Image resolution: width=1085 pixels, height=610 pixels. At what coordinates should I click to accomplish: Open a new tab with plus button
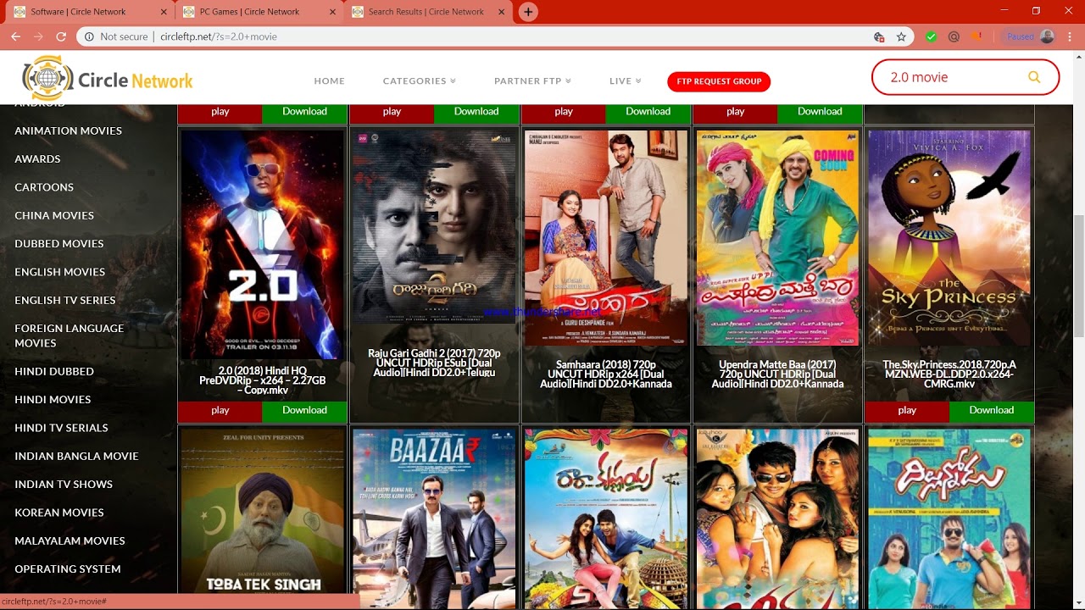coord(528,12)
